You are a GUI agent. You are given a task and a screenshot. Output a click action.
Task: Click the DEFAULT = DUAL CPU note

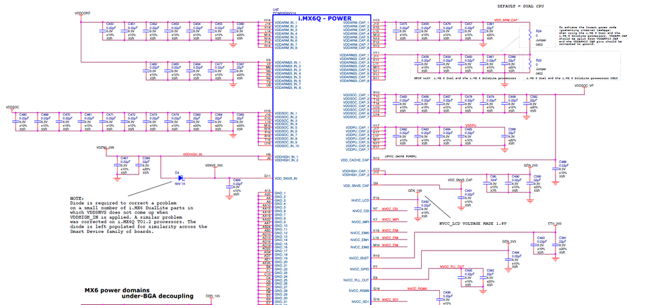520,6
